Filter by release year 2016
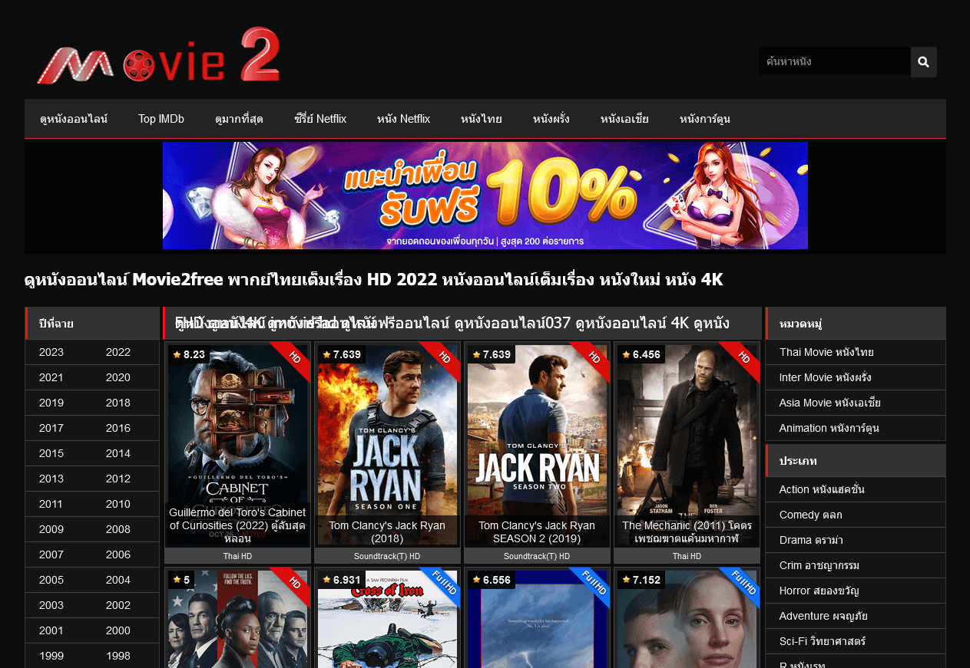This screenshot has width=970, height=668. click(118, 428)
